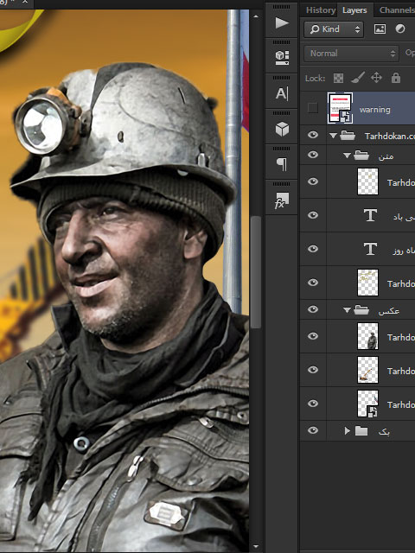The height and width of the screenshot is (553, 415).
Task: Lock position move icon
Action: click(377, 78)
